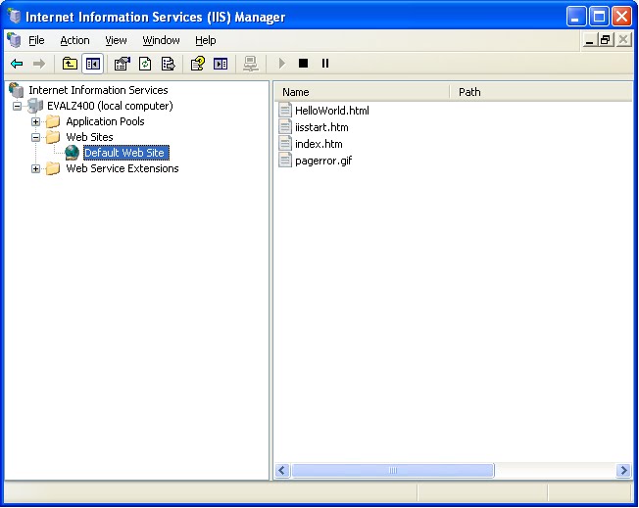Maximize the IIS Manager window
The image size is (639, 508).
point(599,17)
